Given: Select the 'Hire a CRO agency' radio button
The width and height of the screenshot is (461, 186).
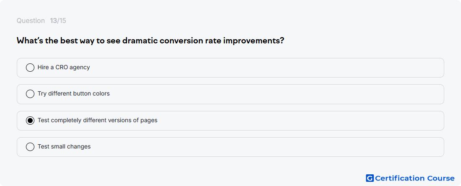Looking at the screenshot, I should [30, 68].
